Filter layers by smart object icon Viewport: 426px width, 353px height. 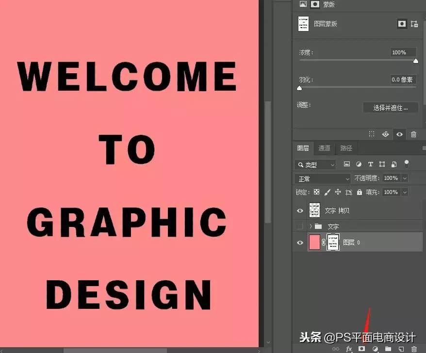point(394,164)
